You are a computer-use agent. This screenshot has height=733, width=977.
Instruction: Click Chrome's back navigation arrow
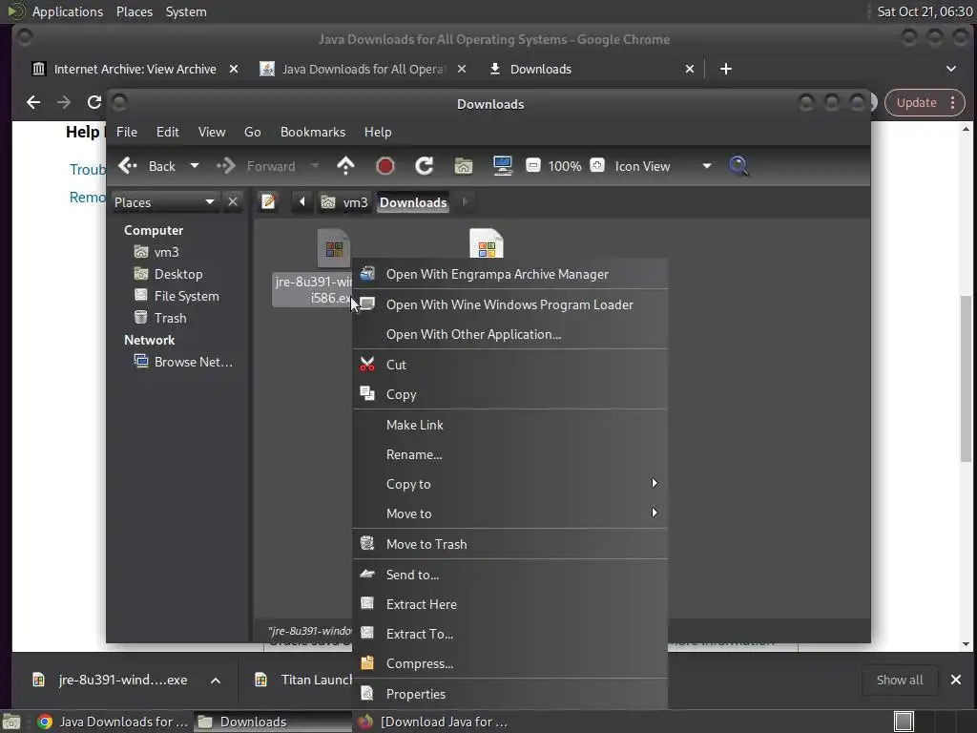33,102
